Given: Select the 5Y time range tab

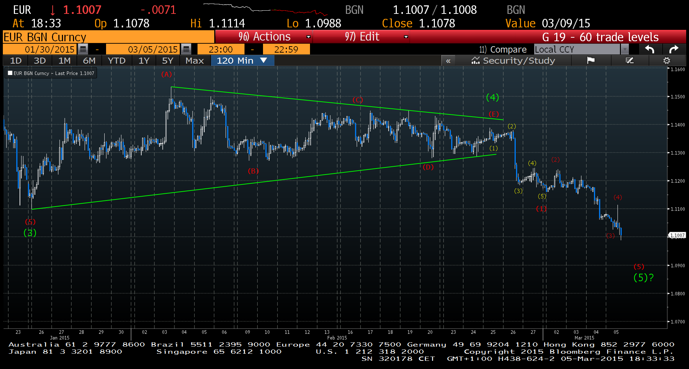Looking at the screenshot, I should (x=167, y=61).
